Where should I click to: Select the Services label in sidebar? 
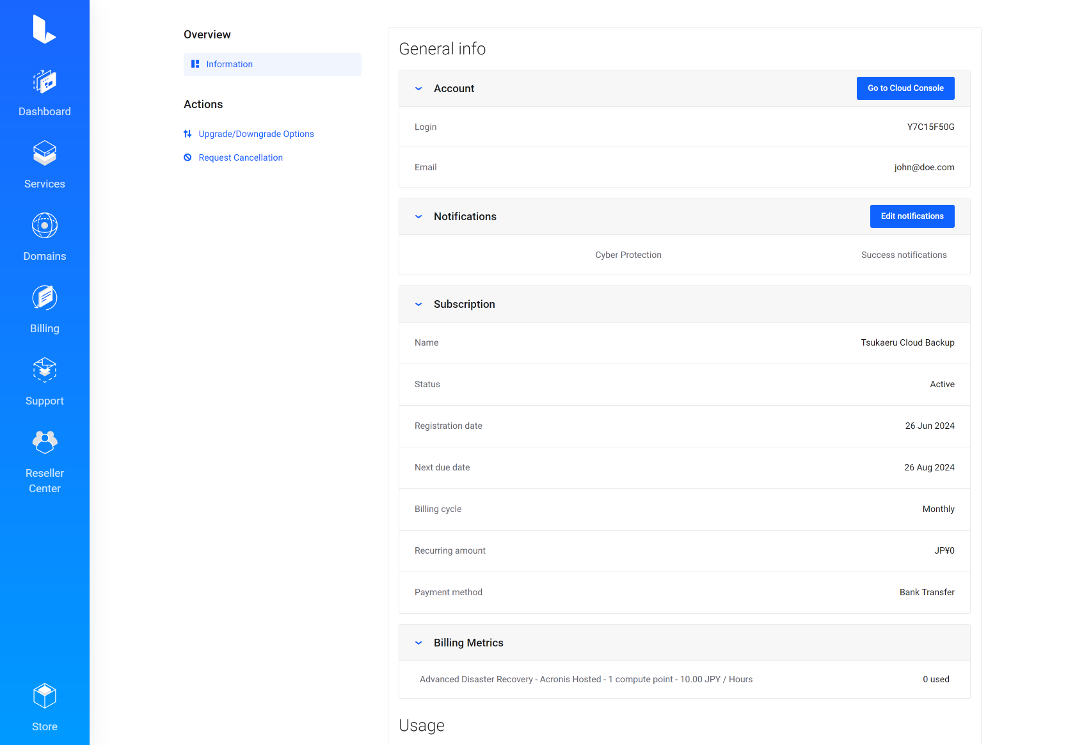(45, 184)
